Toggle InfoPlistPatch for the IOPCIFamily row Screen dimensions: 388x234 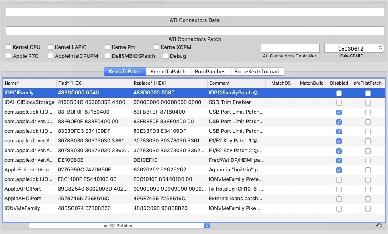point(368,93)
